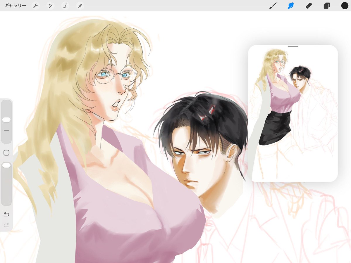The image size is (351, 263).
Task: Select the Eraser tool
Action: tap(309, 6)
